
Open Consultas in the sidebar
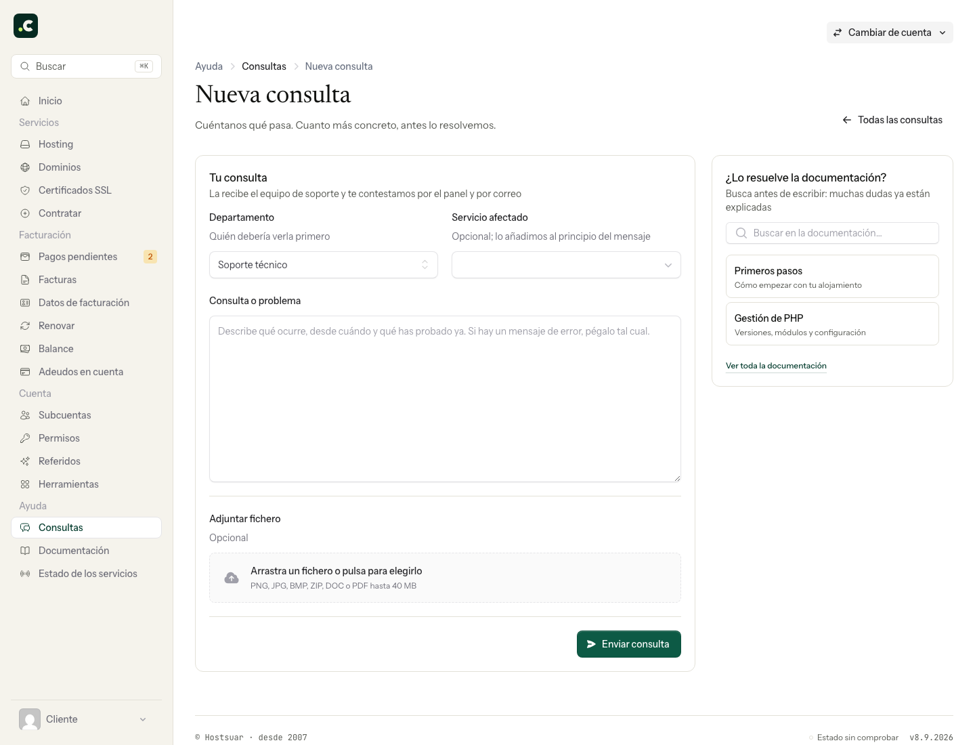pos(86,528)
